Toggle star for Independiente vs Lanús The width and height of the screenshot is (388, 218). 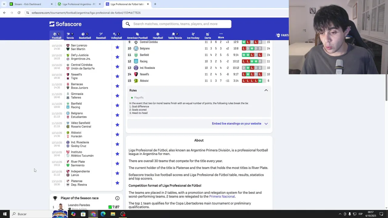[117, 173]
